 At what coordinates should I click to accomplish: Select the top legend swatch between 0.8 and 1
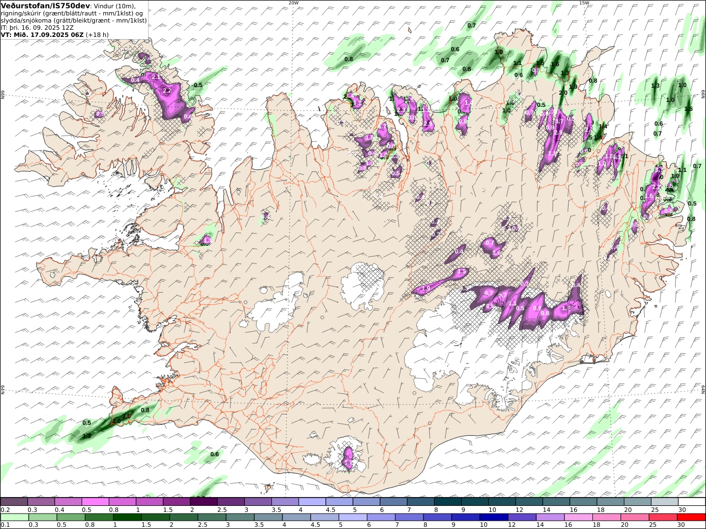click(122, 502)
